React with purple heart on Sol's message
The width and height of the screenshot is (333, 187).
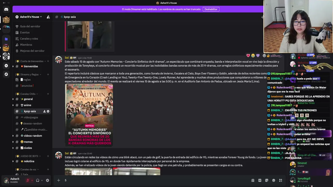click(x=258, y=56)
